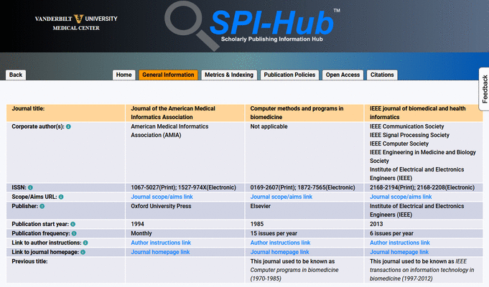Click the SPI-Hub magnifying glass logo

[191, 26]
